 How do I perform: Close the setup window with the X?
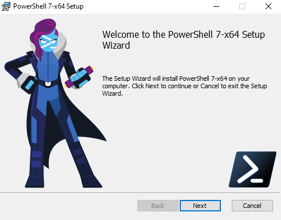click(x=268, y=6)
